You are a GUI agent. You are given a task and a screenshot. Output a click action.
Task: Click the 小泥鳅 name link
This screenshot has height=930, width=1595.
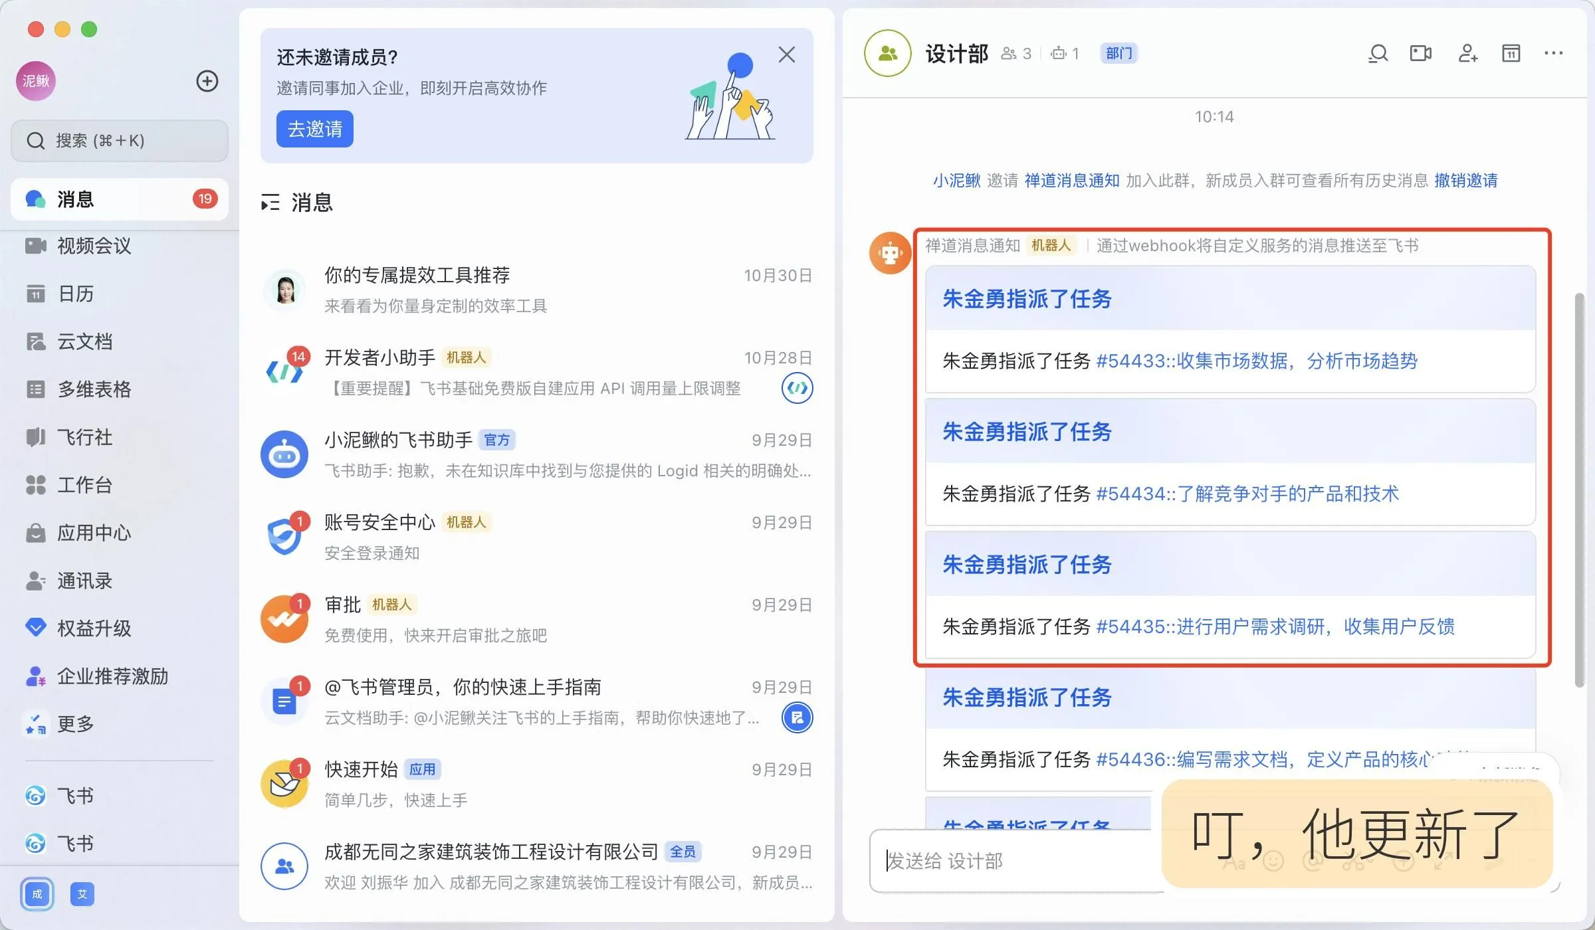pos(957,180)
